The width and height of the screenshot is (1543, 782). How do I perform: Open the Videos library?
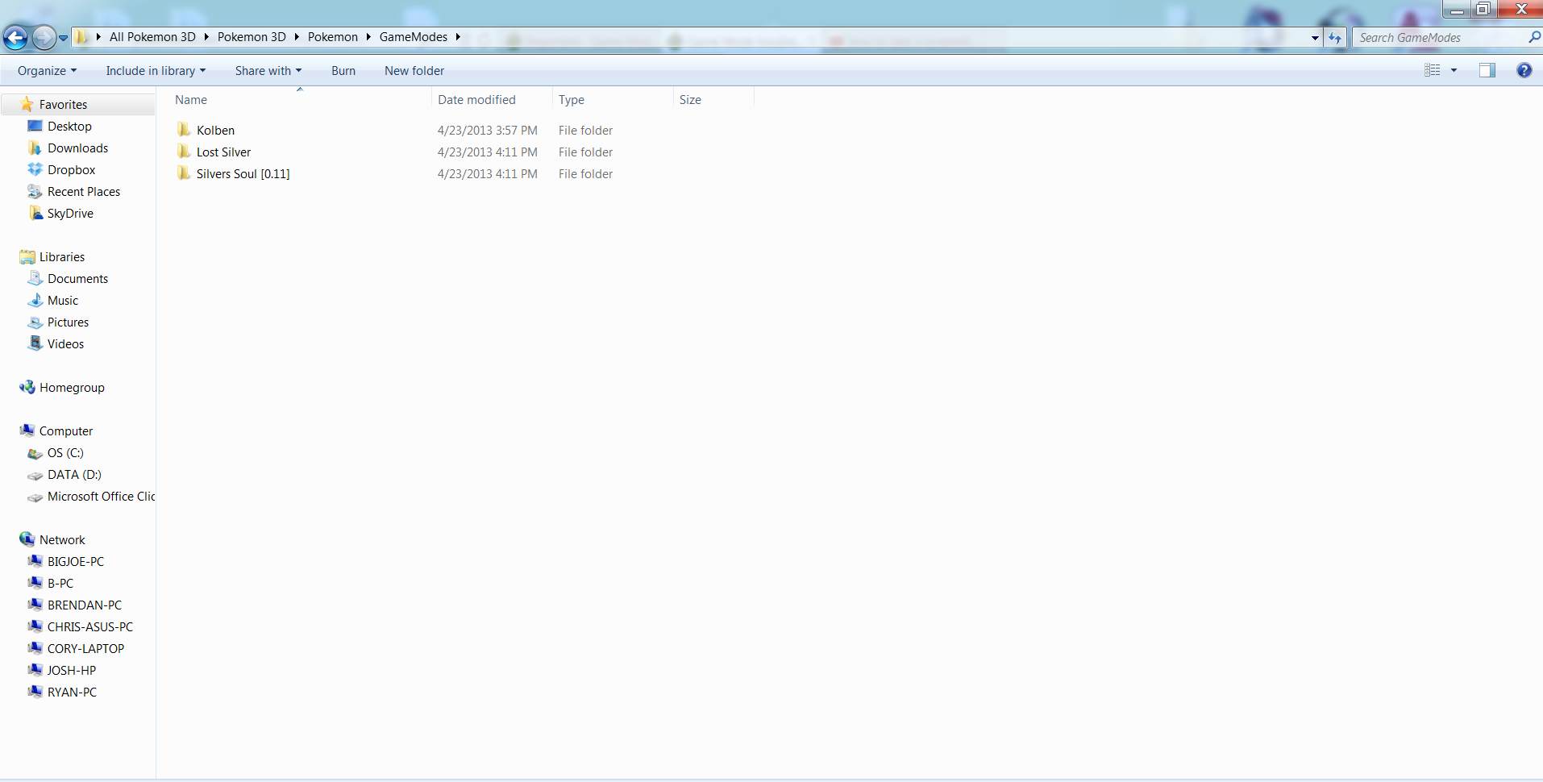(65, 344)
